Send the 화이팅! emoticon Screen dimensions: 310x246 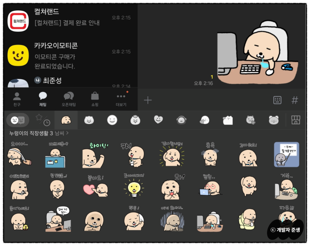click(x=95, y=155)
